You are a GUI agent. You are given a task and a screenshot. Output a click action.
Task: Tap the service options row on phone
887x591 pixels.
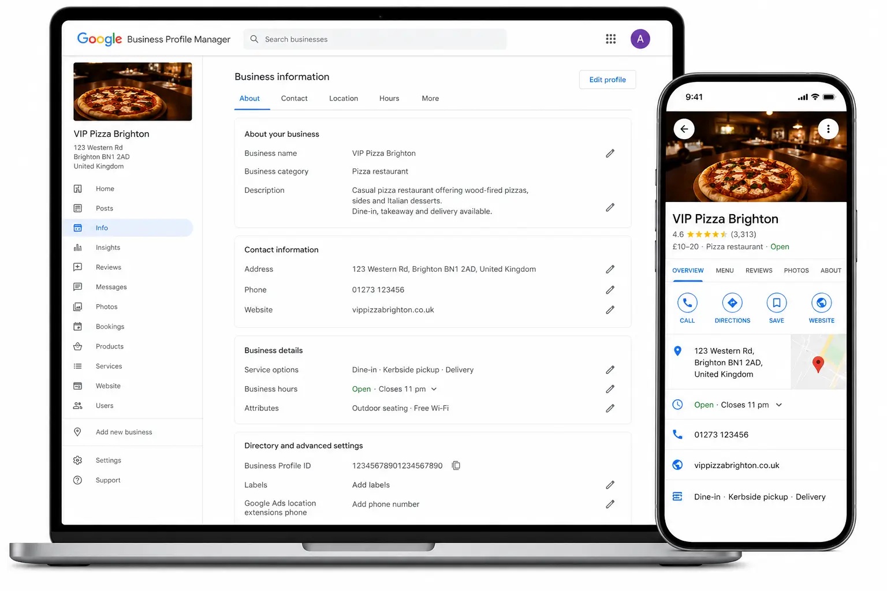[x=756, y=497]
